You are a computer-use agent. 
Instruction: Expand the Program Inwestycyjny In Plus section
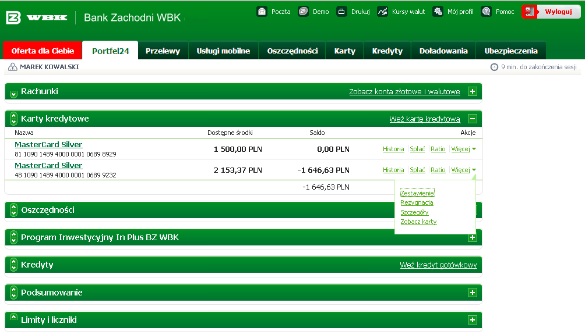click(x=473, y=237)
